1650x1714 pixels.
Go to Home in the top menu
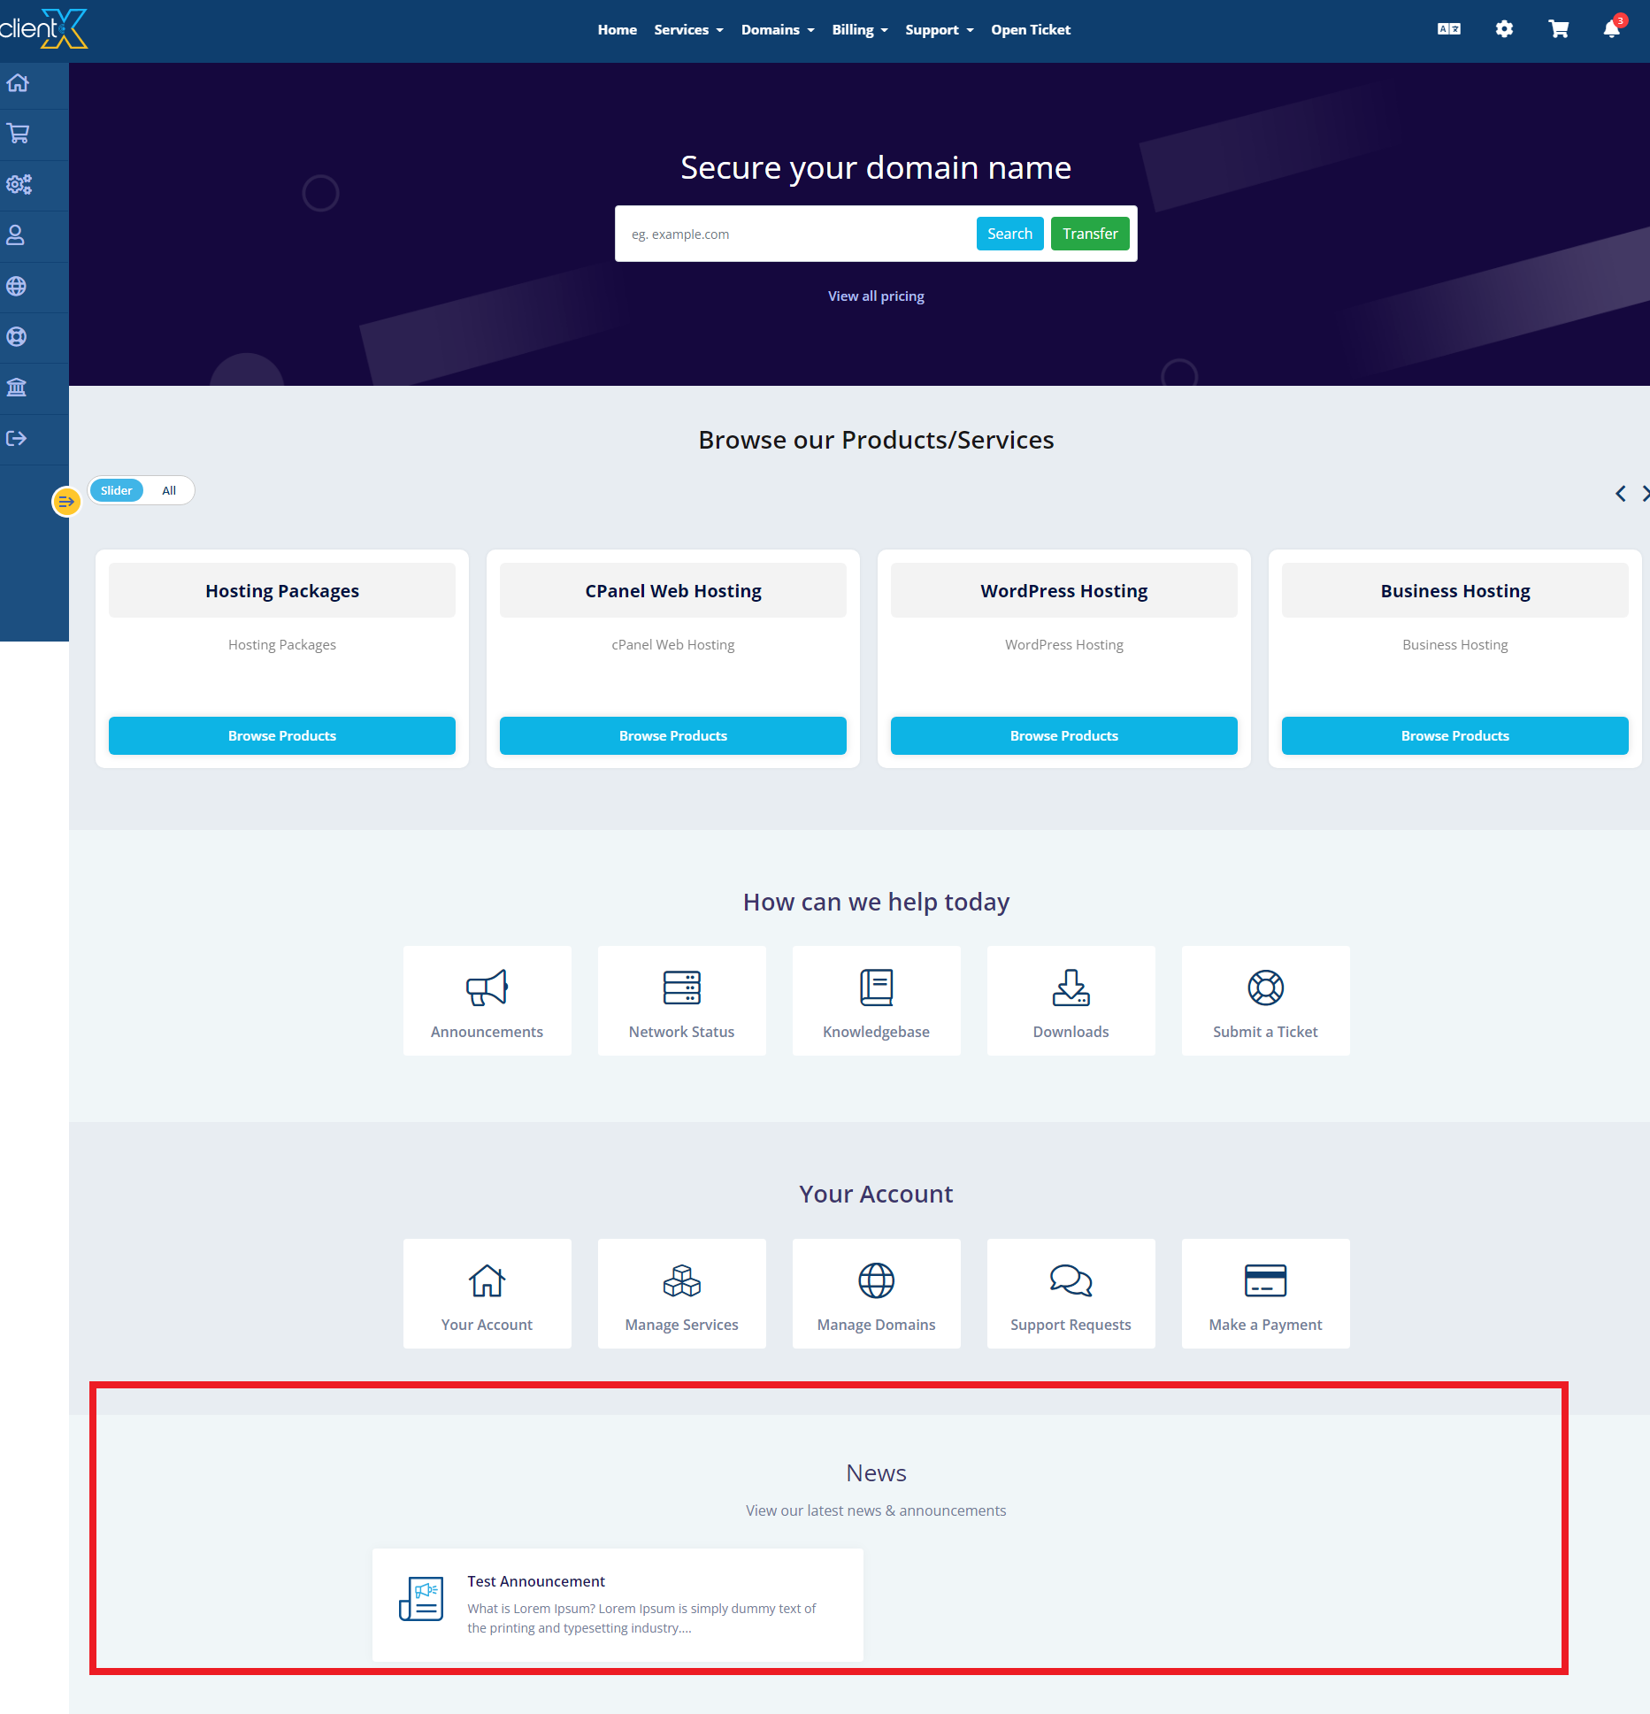(x=617, y=30)
